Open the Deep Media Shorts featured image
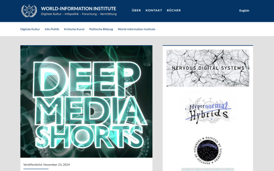 86,101
